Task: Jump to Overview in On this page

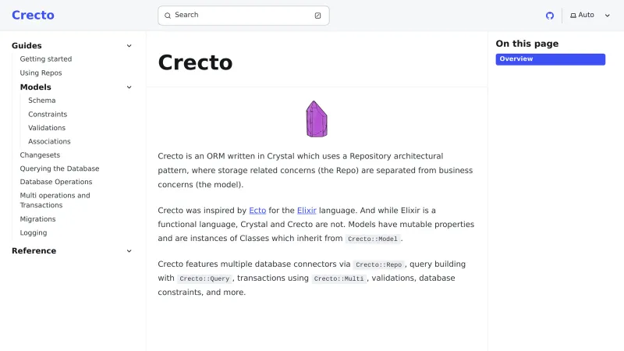Action: [550, 59]
